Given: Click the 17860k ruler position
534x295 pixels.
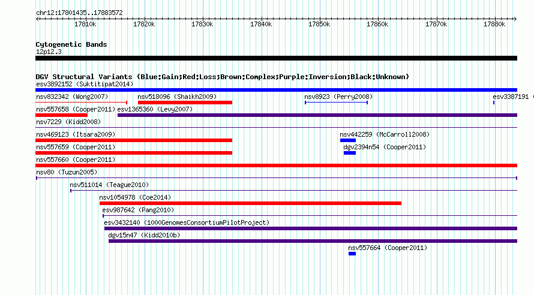Looking at the screenshot, I should pyautogui.click(x=377, y=24).
